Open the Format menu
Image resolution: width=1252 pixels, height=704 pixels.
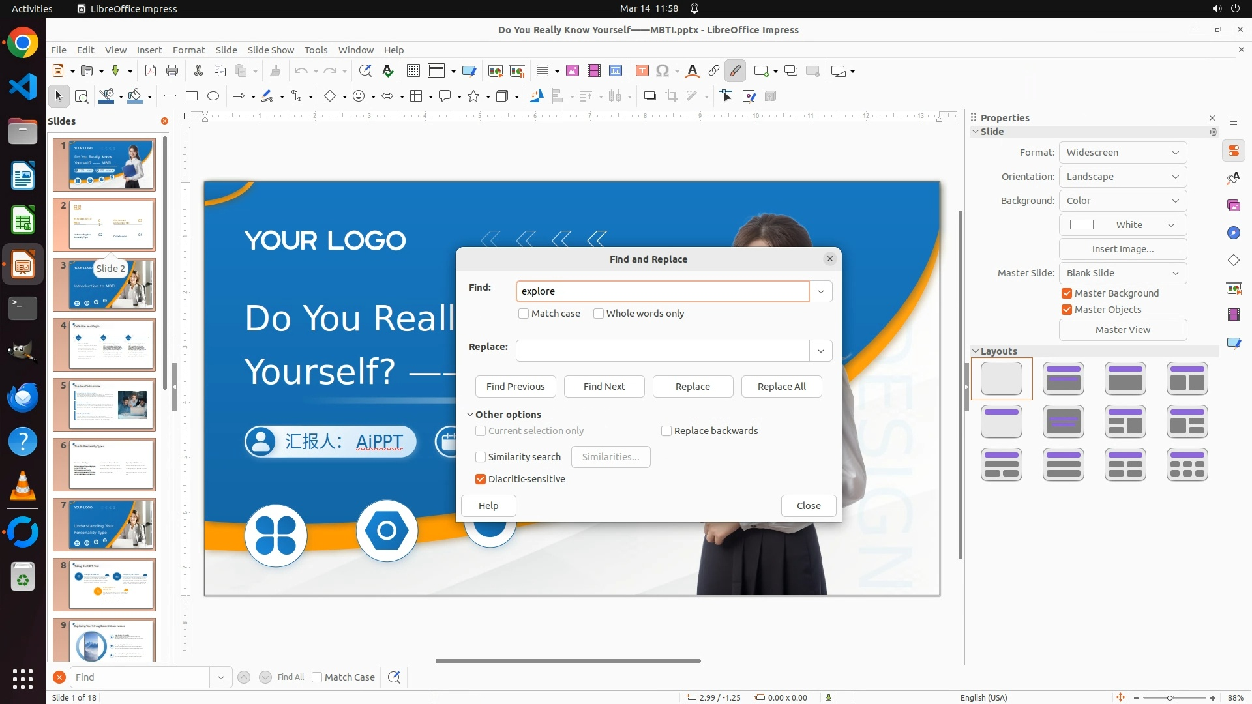click(188, 50)
